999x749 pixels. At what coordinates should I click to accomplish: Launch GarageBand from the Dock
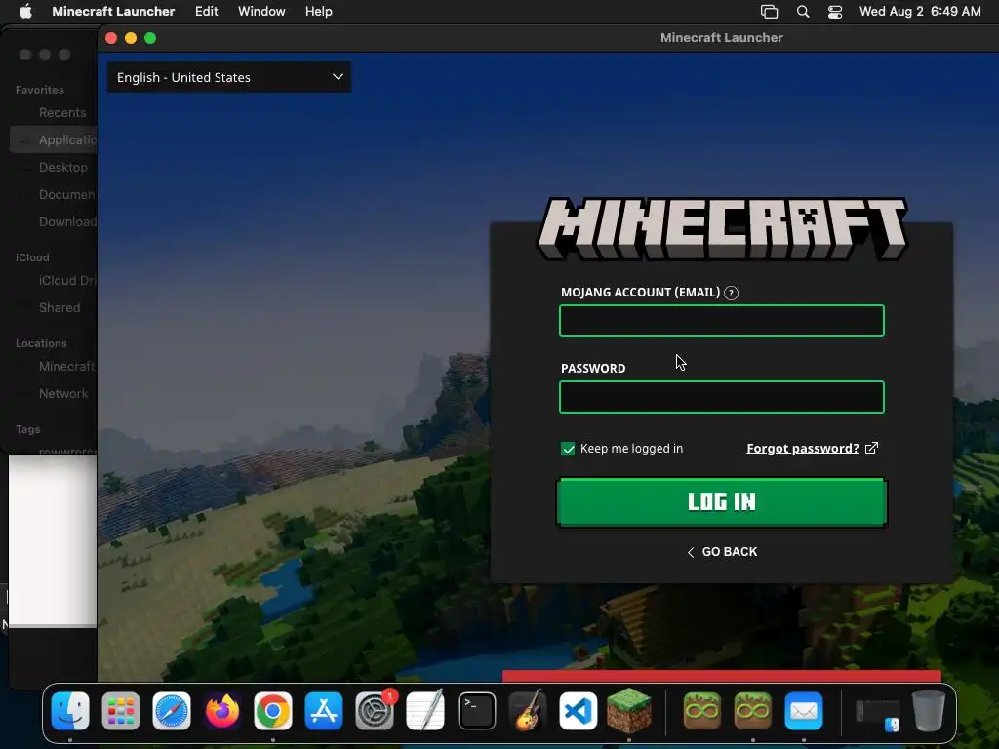click(x=528, y=711)
